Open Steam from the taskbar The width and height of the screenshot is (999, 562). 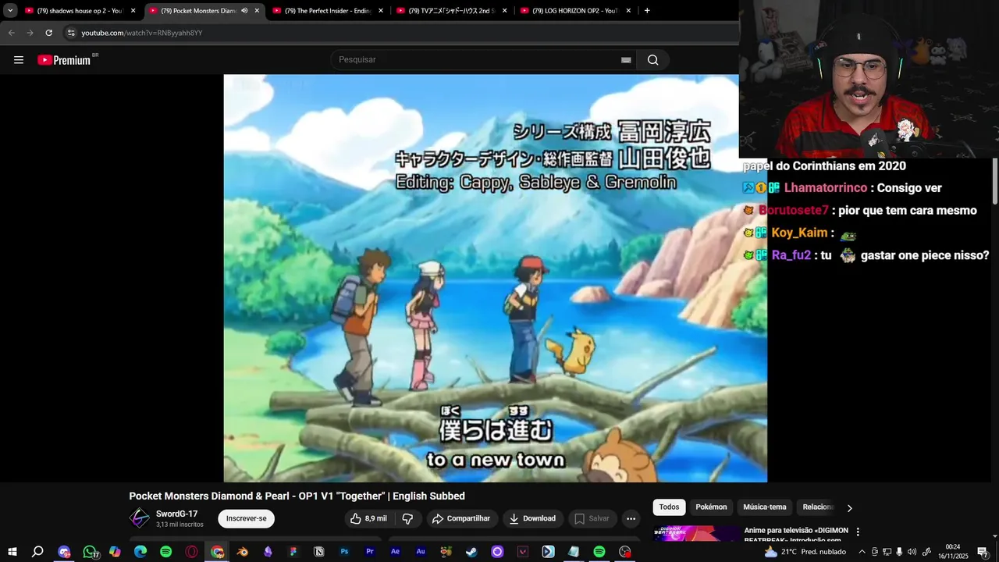(471, 552)
